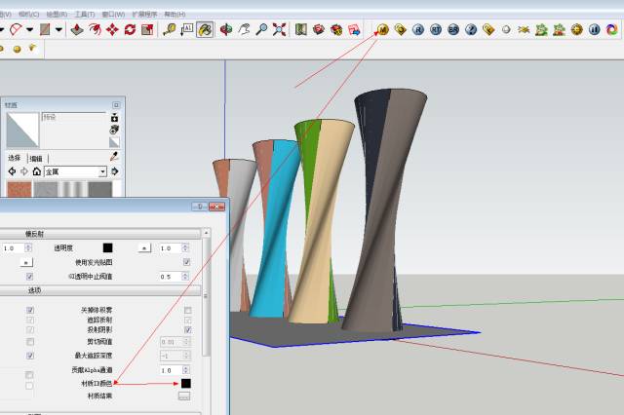Screen dimensions: 624x415
Task: Click the m map button beside 透明度
Action: click(x=144, y=248)
